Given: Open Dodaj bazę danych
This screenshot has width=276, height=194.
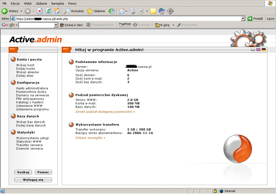Looking at the screenshot, I should pos(31,125).
